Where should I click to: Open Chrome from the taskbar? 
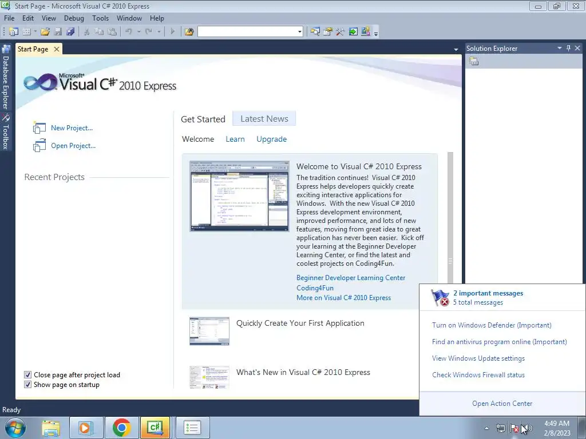pos(121,428)
